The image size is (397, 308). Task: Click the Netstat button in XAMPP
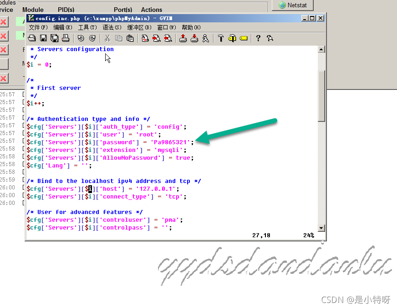tap(293, 5)
